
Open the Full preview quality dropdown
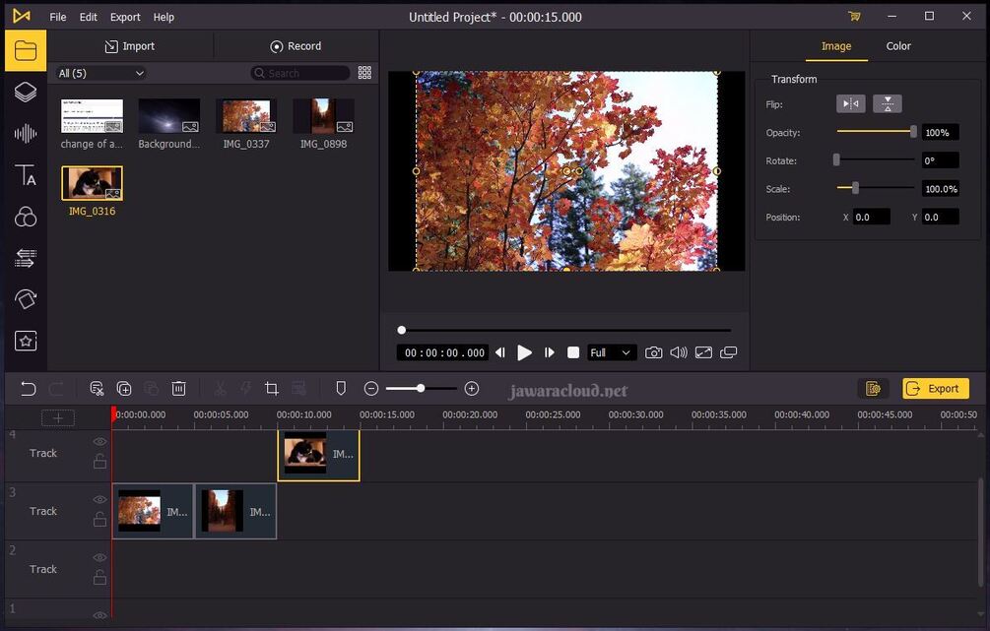point(611,352)
